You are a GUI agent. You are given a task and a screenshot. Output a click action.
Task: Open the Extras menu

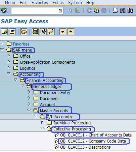[x=58, y=3]
